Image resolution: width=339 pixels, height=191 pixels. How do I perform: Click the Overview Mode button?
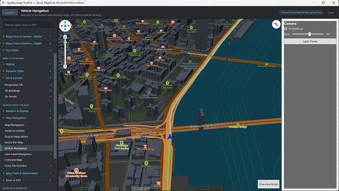pos(269,184)
